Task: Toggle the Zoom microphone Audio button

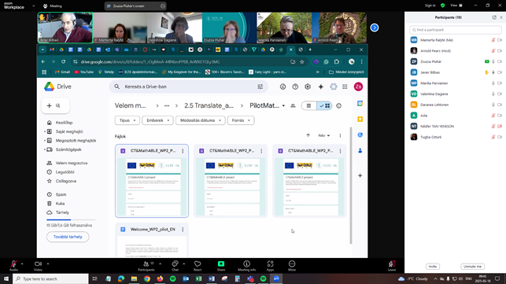Action: tap(13, 266)
